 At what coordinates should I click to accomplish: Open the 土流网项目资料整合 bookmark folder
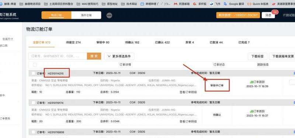point(59,4)
